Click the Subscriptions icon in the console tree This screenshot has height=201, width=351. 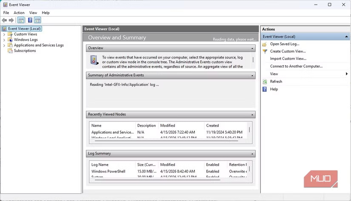[10, 51]
